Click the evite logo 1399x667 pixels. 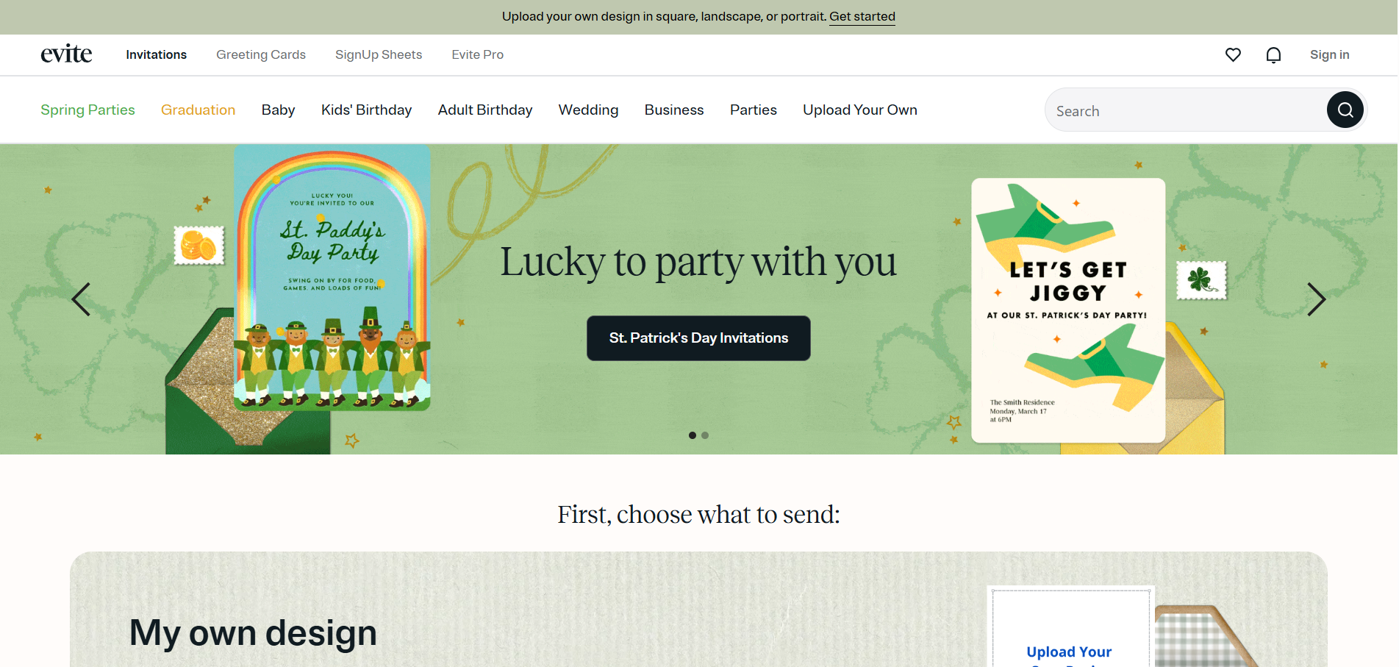click(66, 54)
